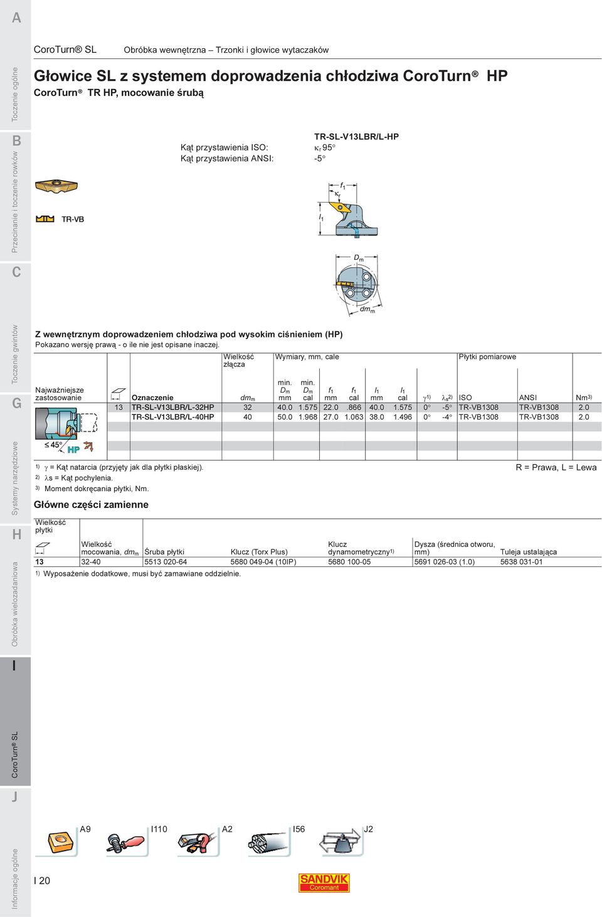Click mounting size 32-40 cell

pos(91,562)
